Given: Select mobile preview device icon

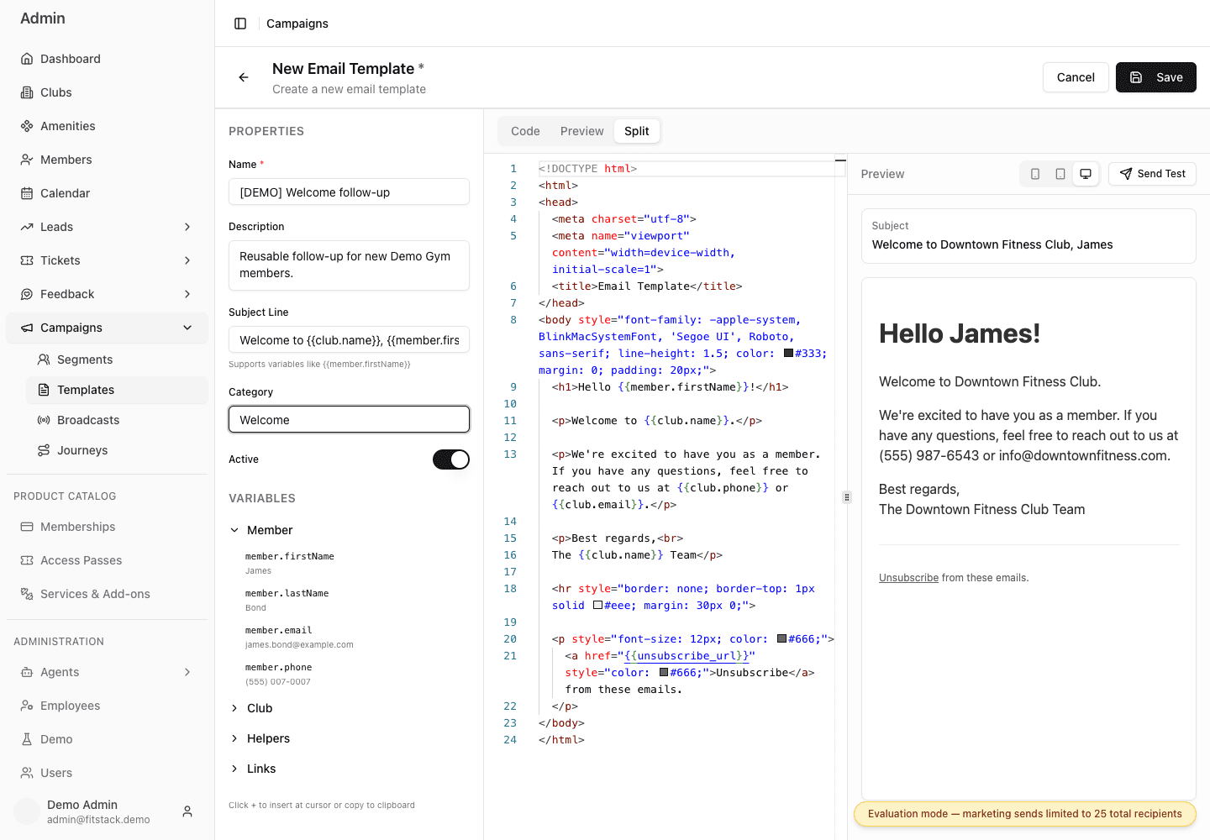Looking at the screenshot, I should pyautogui.click(x=1035, y=174).
